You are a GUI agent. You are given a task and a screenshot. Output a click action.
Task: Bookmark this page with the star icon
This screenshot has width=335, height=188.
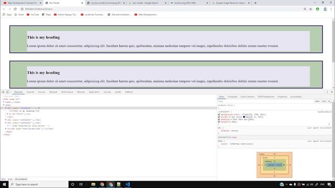tap(310, 9)
